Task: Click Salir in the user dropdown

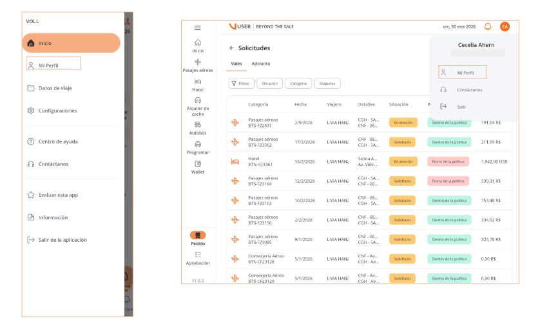Action: [x=461, y=107]
